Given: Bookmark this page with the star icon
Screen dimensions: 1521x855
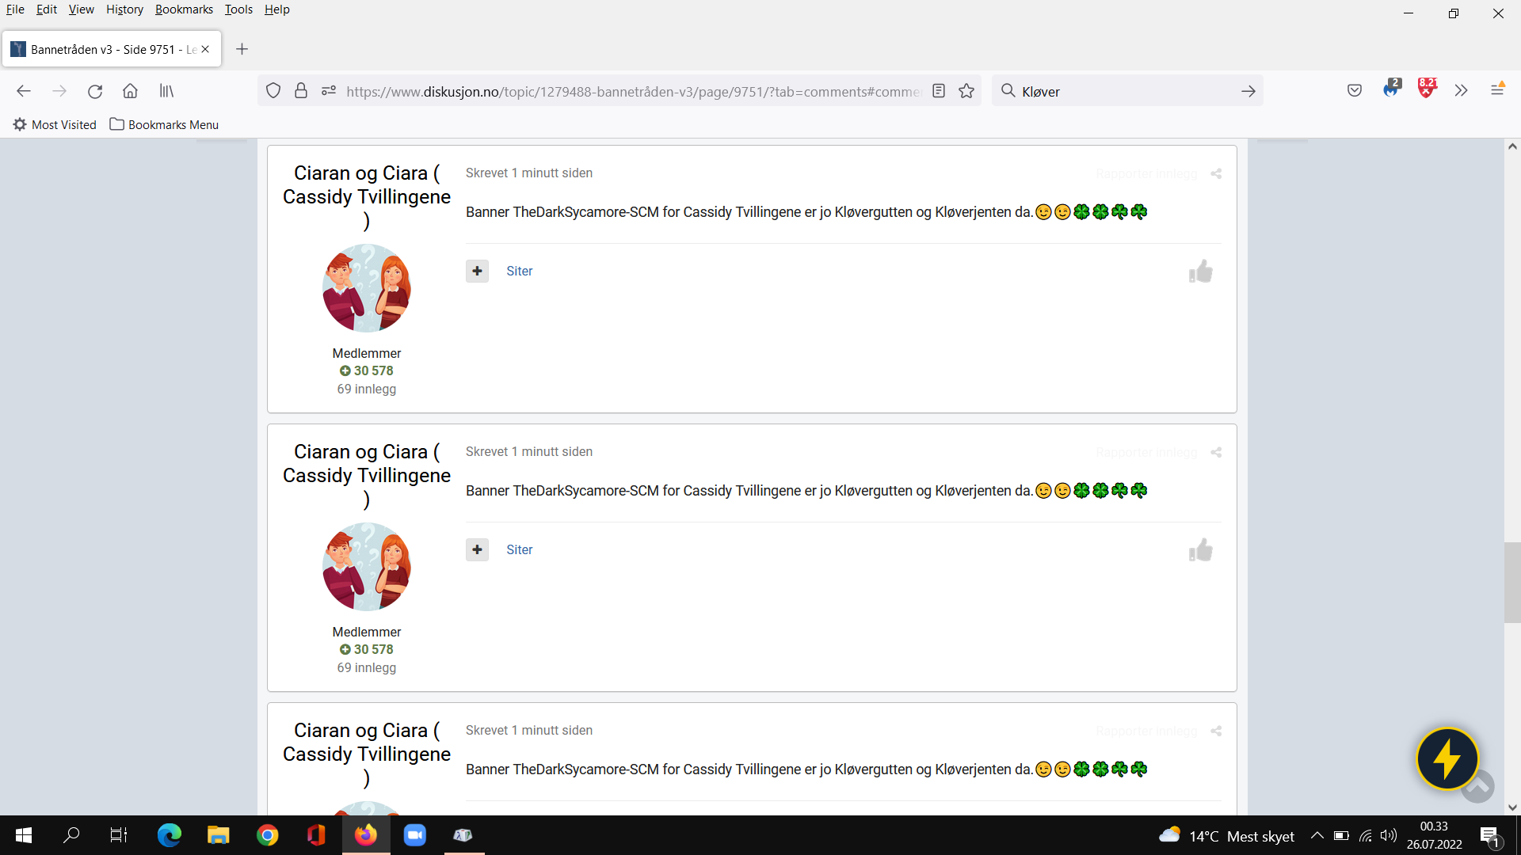Looking at the screenshot, I should point(966,91).
